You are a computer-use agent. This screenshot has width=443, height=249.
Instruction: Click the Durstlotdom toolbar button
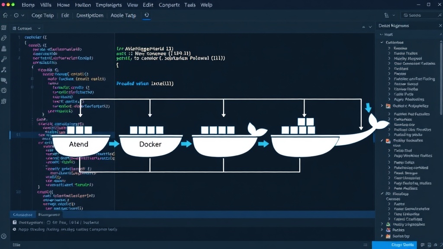coord(90,16)
